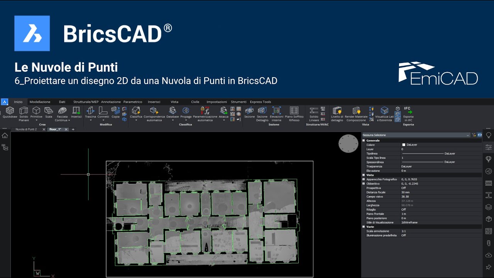Click the quick select filter icon
This screenshot has width=494, height=278.
pyautogui.click(x=474, y=135)
